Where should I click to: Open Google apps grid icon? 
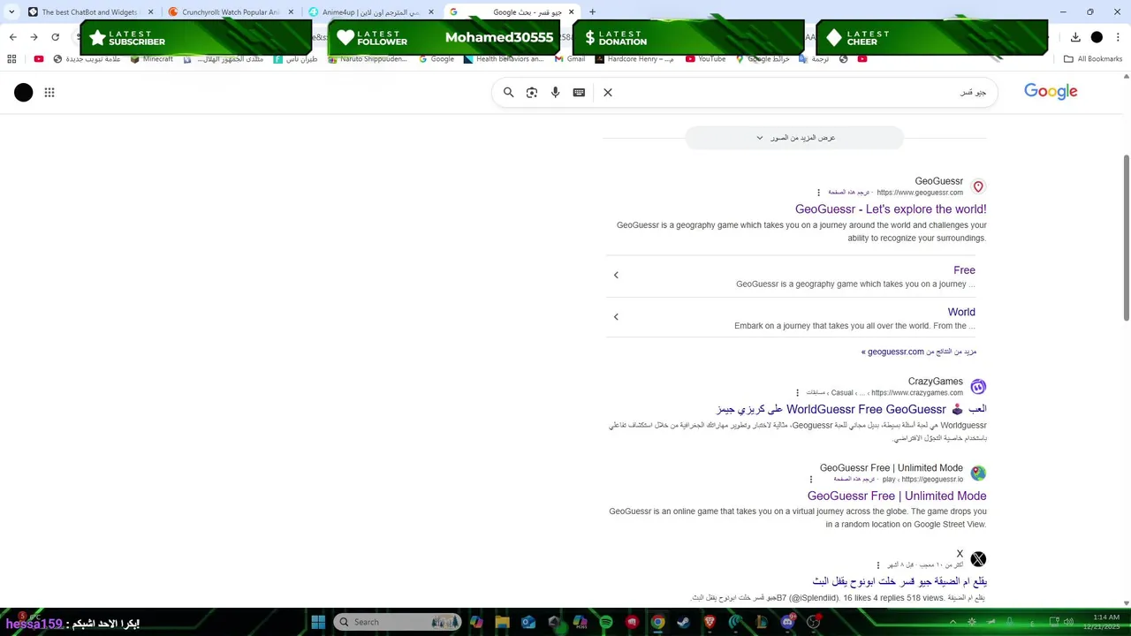(49, 92)
